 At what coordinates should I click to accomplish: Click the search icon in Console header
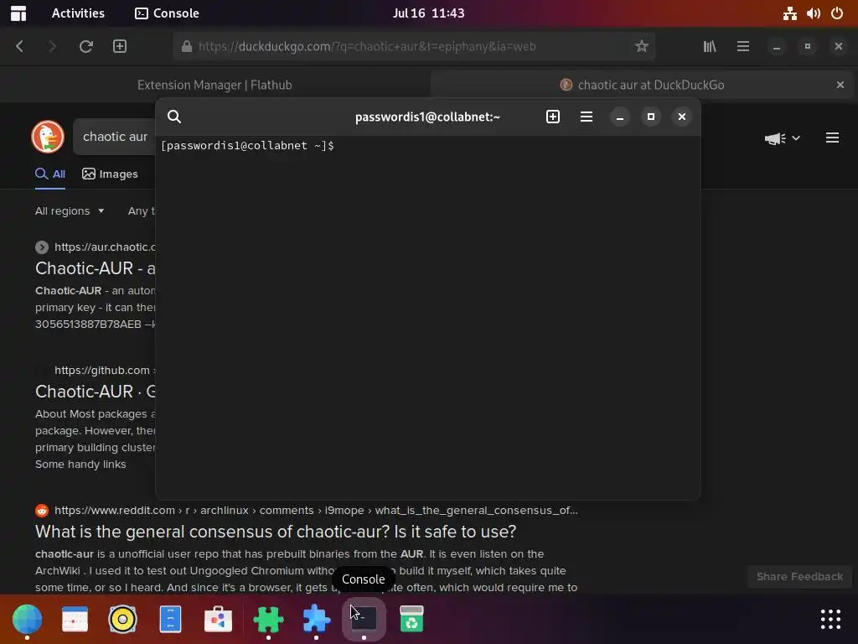pos(174,117)
